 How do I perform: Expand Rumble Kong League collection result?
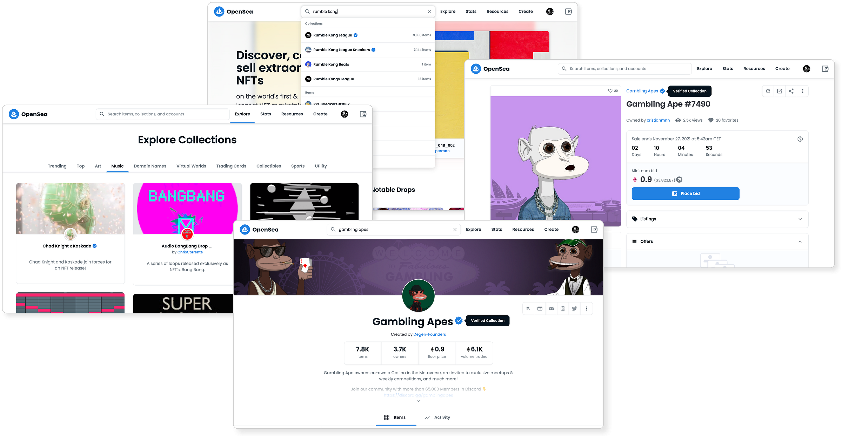(x=368, y=34)
